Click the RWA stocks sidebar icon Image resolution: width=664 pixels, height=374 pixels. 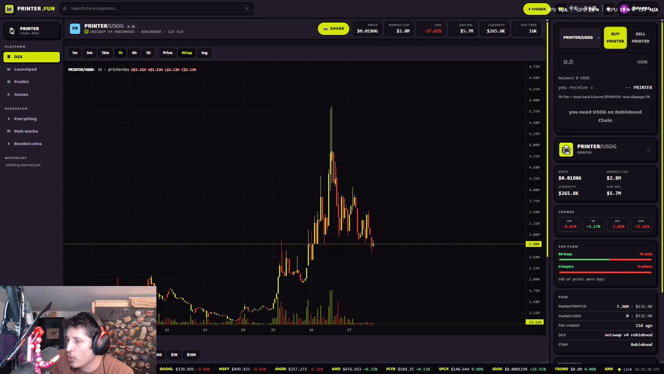8,131
